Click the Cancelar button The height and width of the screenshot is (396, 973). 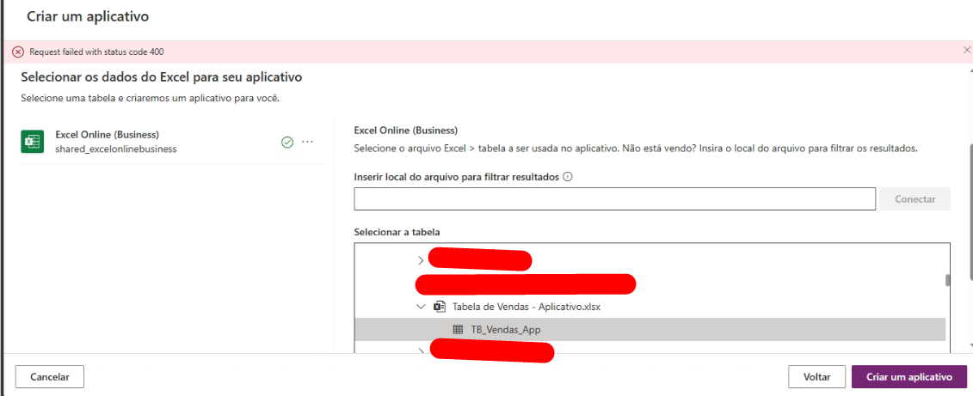click(x=50, y=376)
